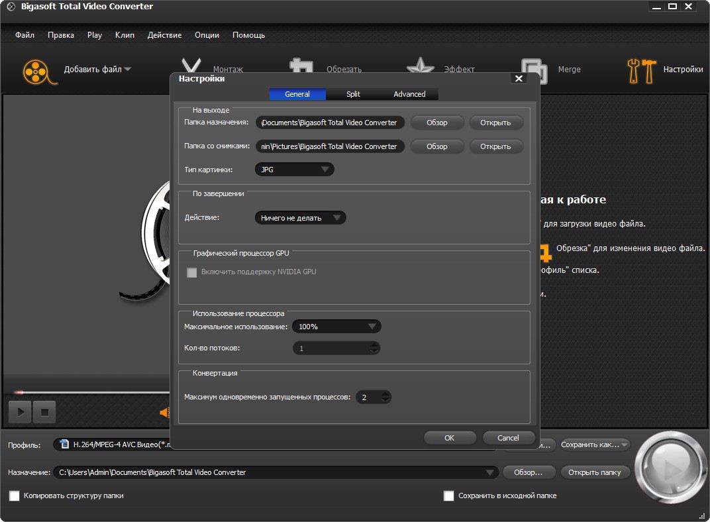
Task: Toggle Сохранить в исходной папке checkbox
Action: (448, 496)
